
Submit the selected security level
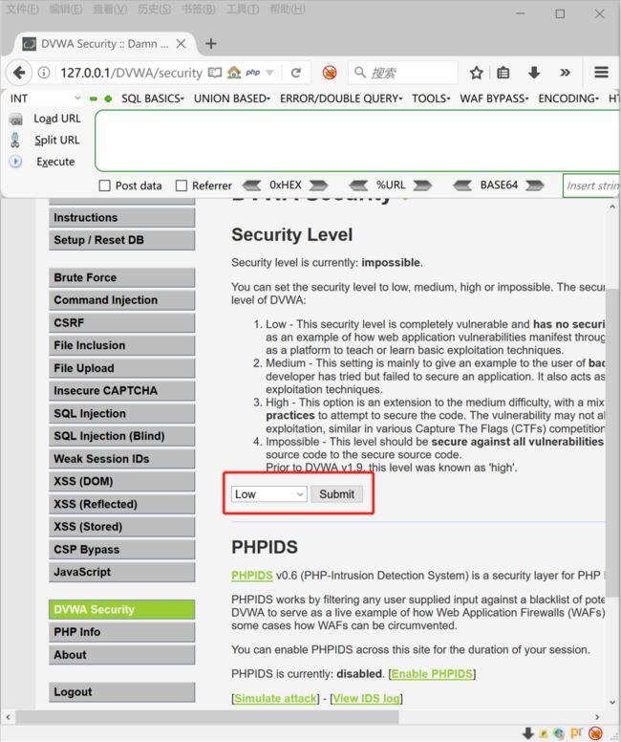tap(336, 494)
